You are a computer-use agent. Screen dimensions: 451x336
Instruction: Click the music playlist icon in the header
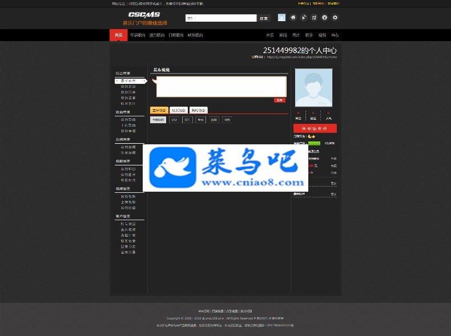click(x=314, y=18)
